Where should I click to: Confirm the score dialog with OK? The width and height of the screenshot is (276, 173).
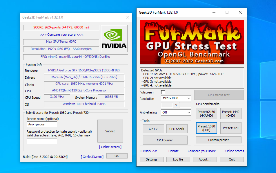click(x=117, y=156)
